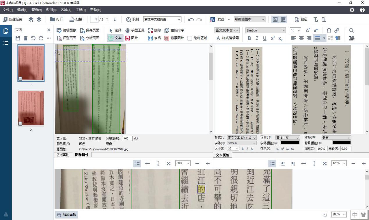Select the 绘制区域 draw area tool
Image resolution: width=369 pixels, height=220 pixels.
(x=197, y=38)
